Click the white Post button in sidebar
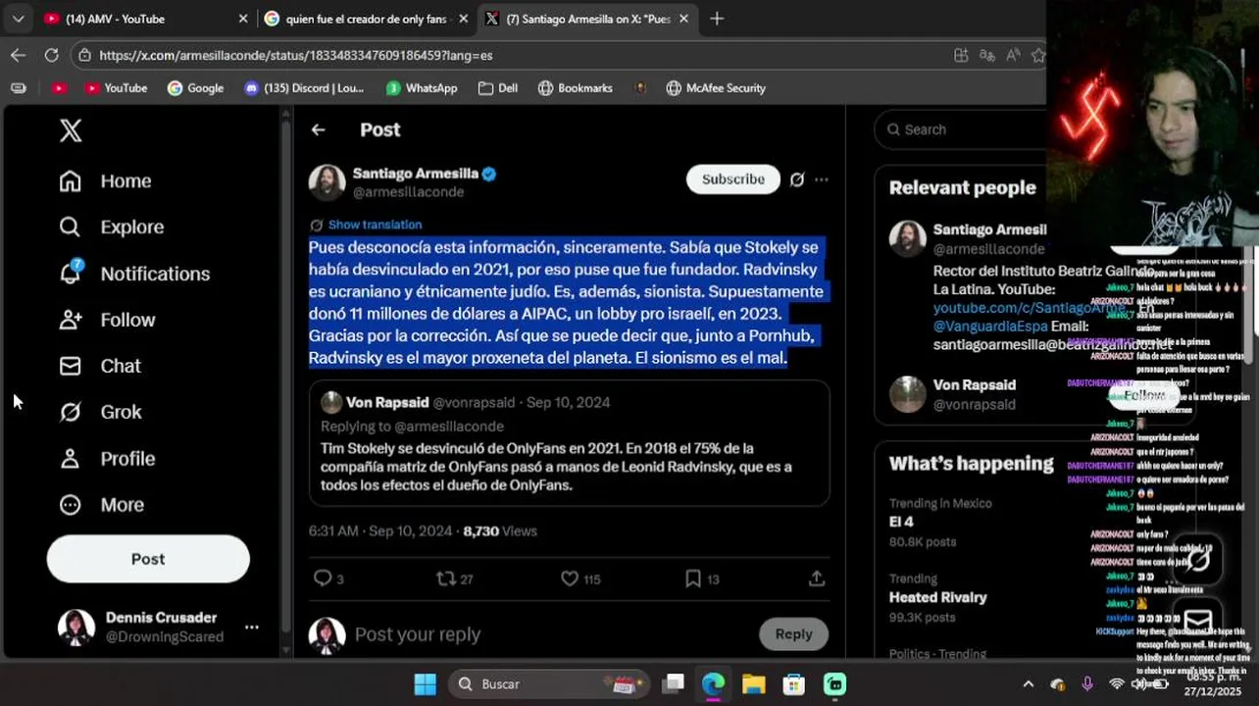 click(148, 559)
